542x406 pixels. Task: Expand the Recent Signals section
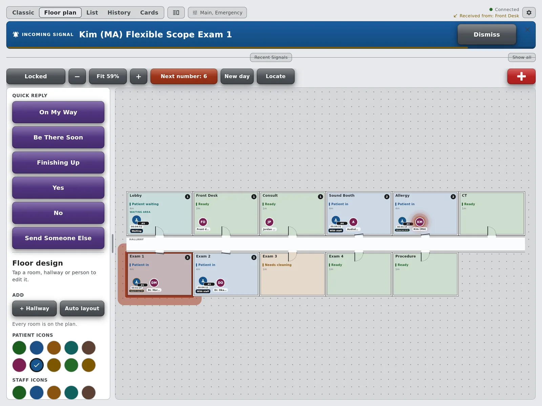pyautogui.click(x=271, y=57)
